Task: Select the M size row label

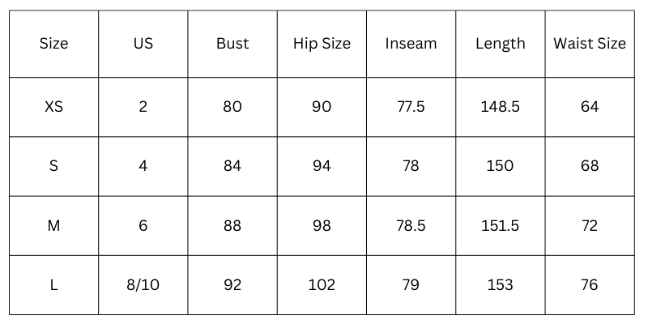Action: pos(53,226)
